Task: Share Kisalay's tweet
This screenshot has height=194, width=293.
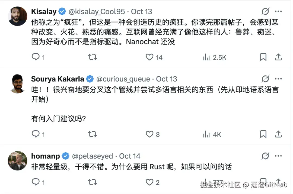Action: pyautogui.click(x=278, y=57)
